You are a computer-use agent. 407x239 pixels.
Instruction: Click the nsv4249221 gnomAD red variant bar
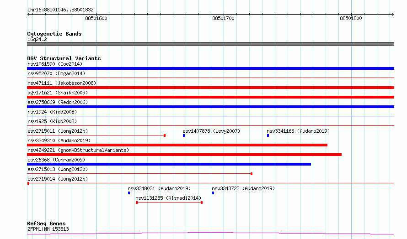184,155
